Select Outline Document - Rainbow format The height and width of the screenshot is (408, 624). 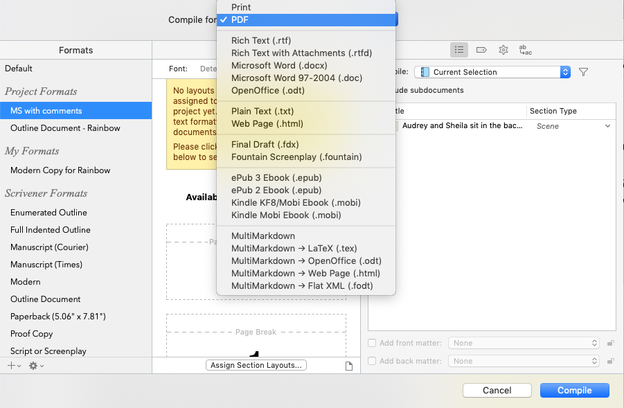pyautogui.click(x=75, y=128)
